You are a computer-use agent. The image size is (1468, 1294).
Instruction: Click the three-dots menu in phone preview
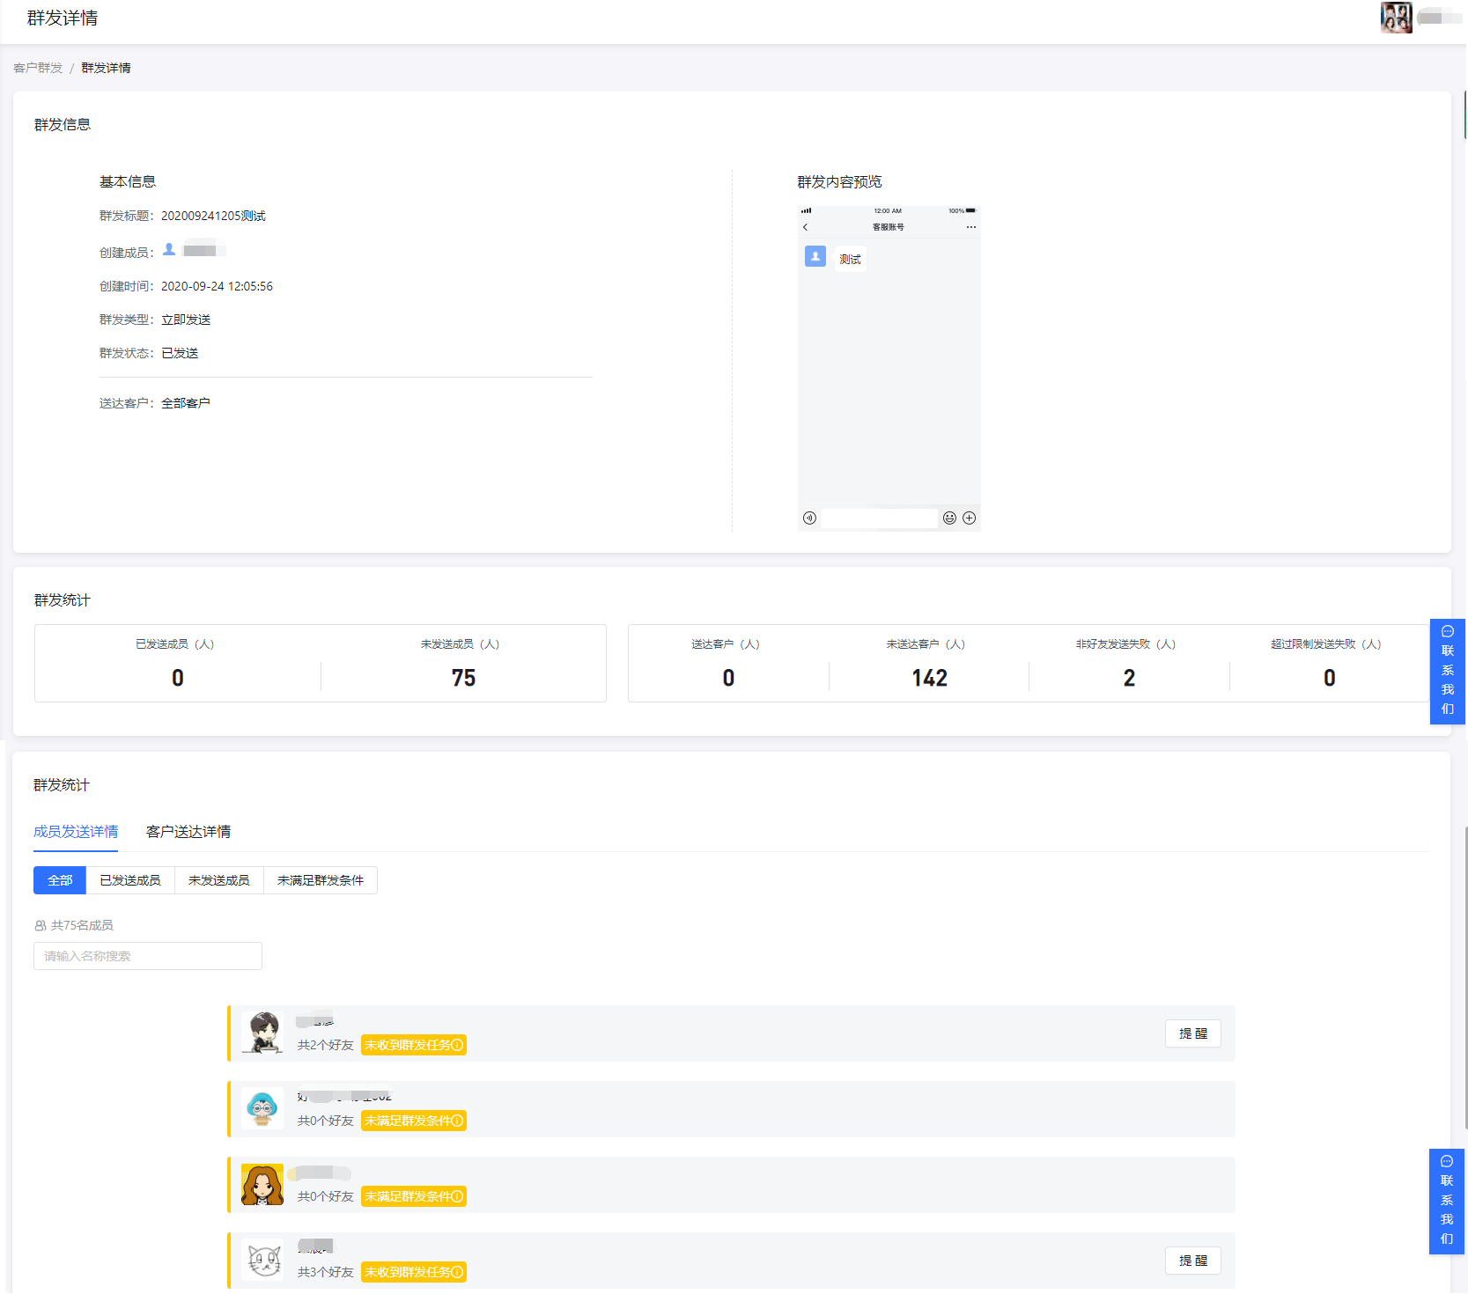pos(970,227)
